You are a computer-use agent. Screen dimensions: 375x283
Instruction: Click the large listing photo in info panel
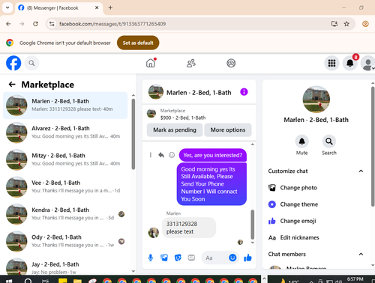316,100
